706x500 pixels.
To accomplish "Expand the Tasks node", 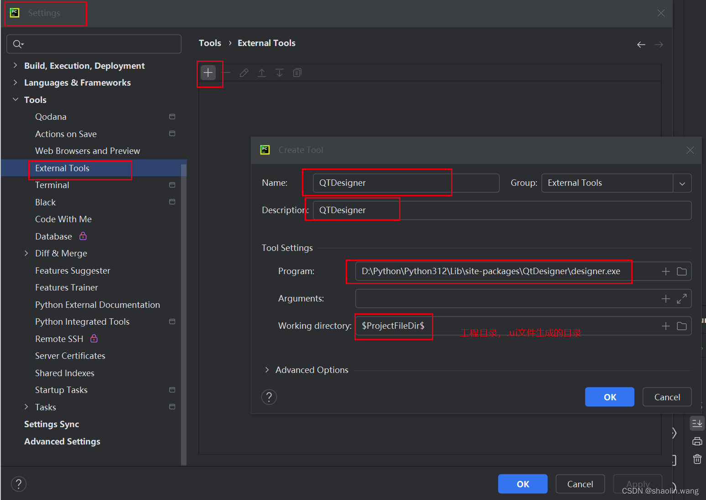I will tap(26, 407).
